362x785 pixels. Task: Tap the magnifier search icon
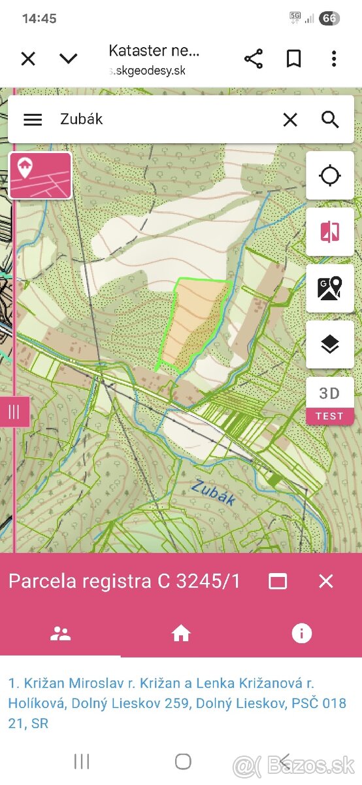point(331,120)
